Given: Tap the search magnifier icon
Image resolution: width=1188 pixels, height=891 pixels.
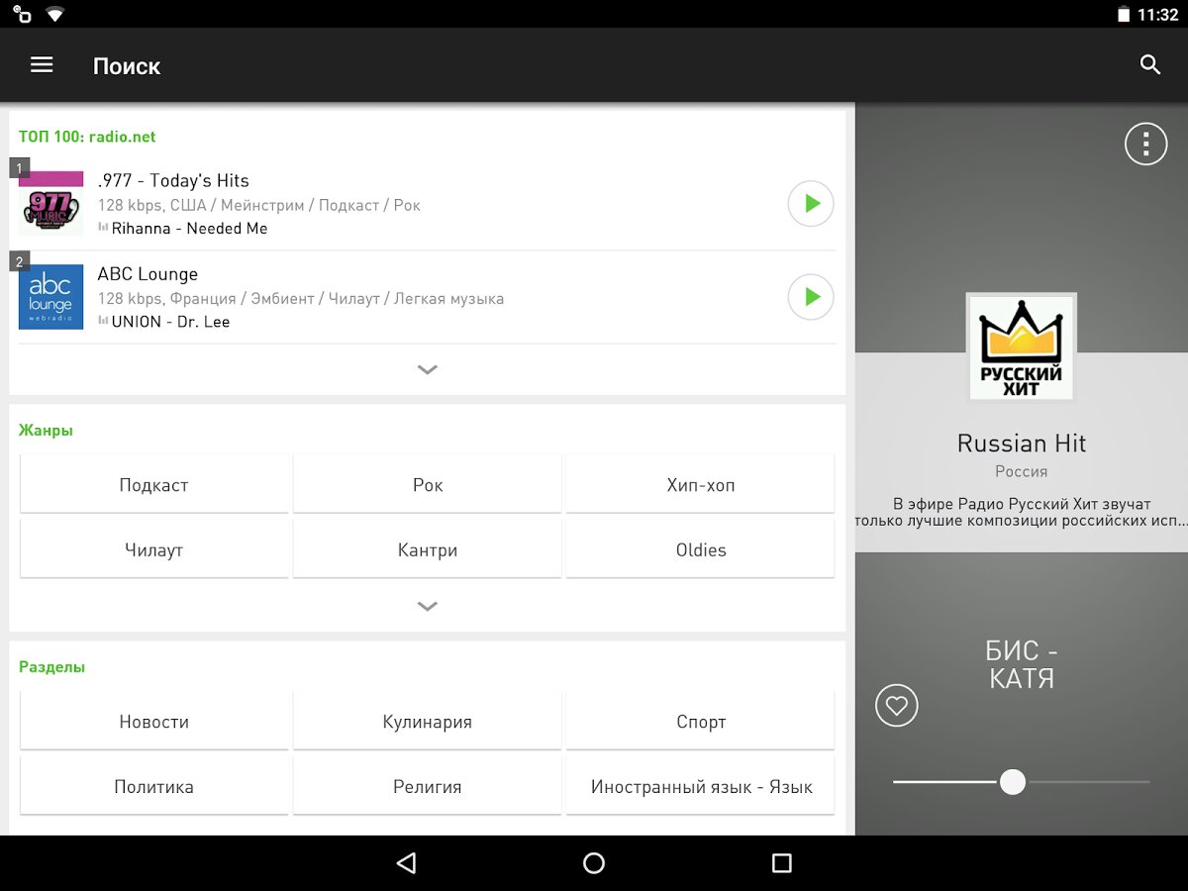Looking at the screenshot, I should click(1149, 65).
